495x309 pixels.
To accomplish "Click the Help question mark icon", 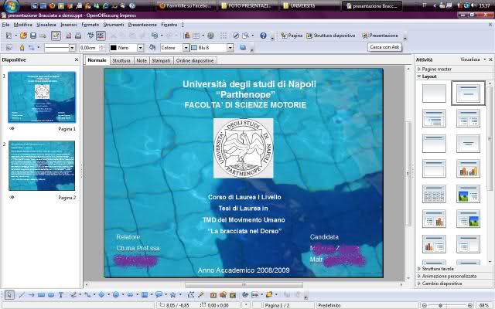I will pos(263,36).
